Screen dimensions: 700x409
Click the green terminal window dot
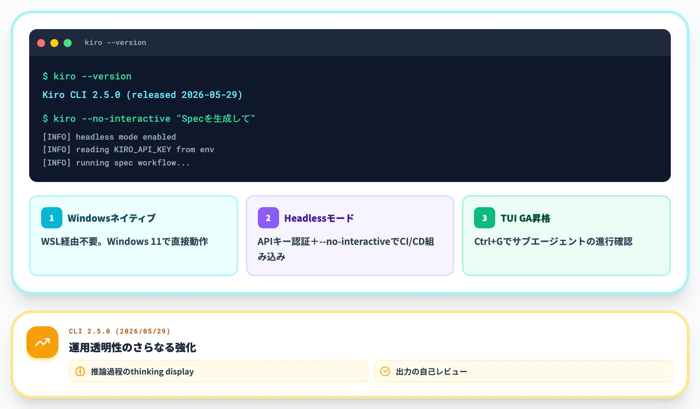(68, 43)
